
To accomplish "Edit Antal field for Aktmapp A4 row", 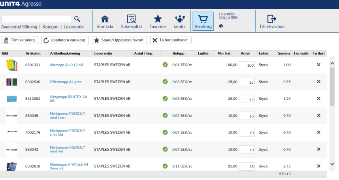I will (247, 65).
